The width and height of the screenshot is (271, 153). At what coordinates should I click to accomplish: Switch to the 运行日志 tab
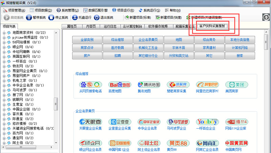coord(110,26)
